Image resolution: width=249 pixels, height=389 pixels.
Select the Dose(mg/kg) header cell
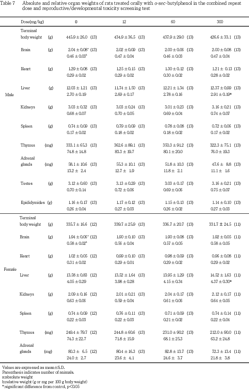point(32,22)
